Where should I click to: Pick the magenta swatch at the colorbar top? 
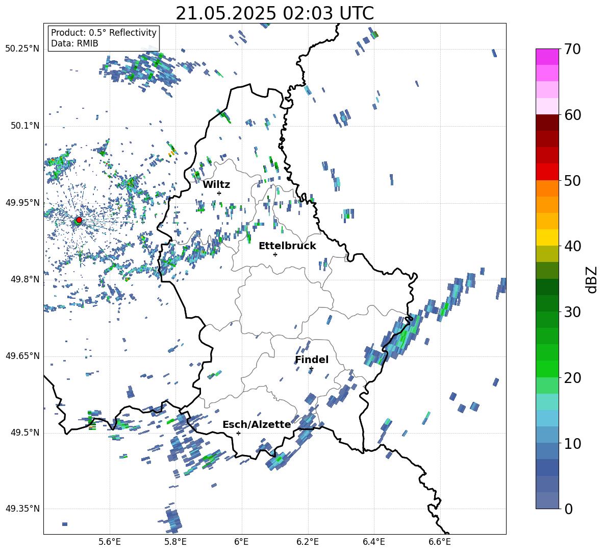point(547,57)
